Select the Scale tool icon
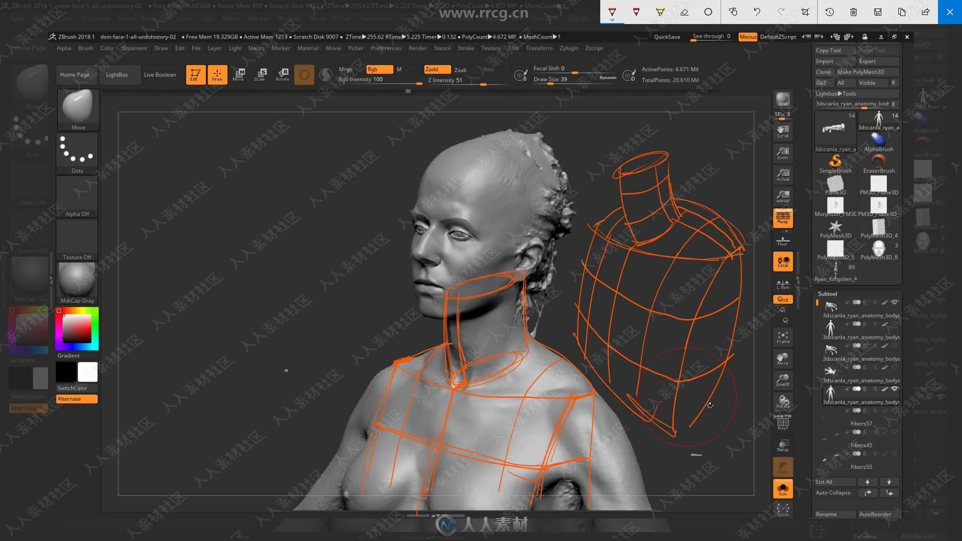The height and width of the screenshot is (541, 962). coord(260,74)
